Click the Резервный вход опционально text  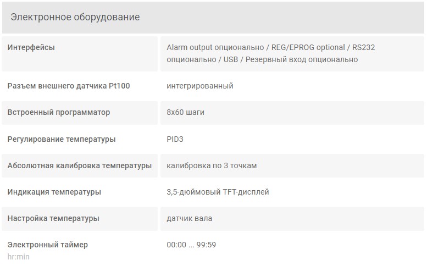click(302, 60)
